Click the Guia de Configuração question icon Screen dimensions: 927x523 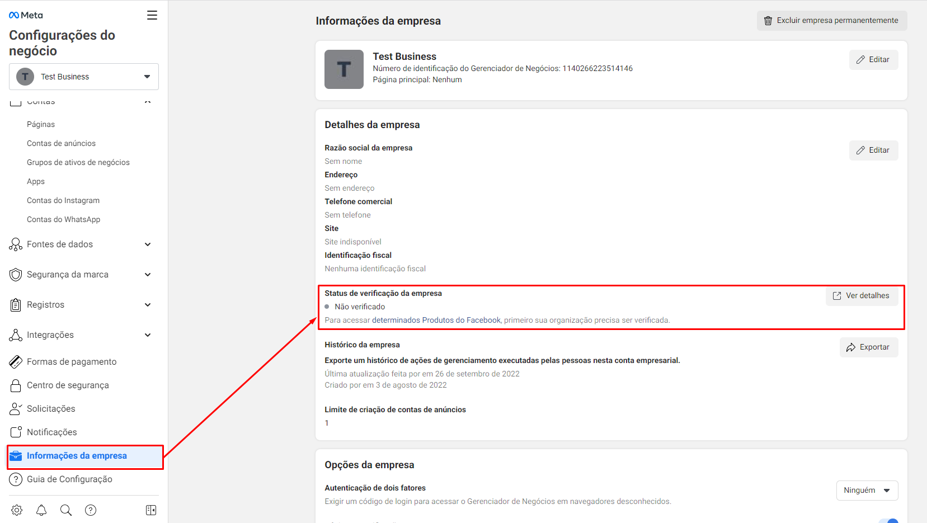(16, 479)
